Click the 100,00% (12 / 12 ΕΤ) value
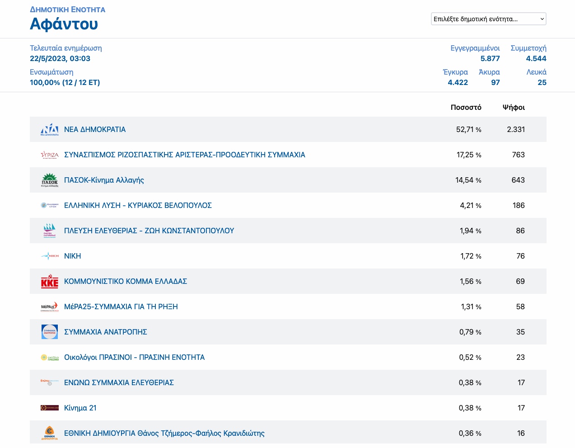The height and width of the screenshot is (448, 575). (x=65, y=82)
